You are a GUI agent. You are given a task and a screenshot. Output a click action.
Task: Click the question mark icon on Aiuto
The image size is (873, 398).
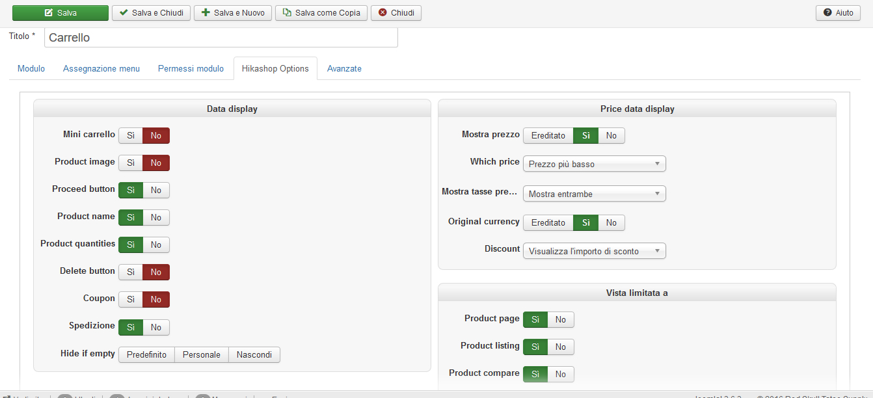point(827,13)
